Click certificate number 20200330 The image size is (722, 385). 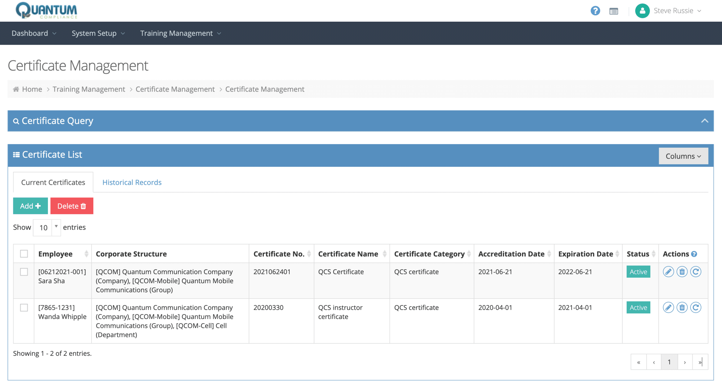click(268, 308)
